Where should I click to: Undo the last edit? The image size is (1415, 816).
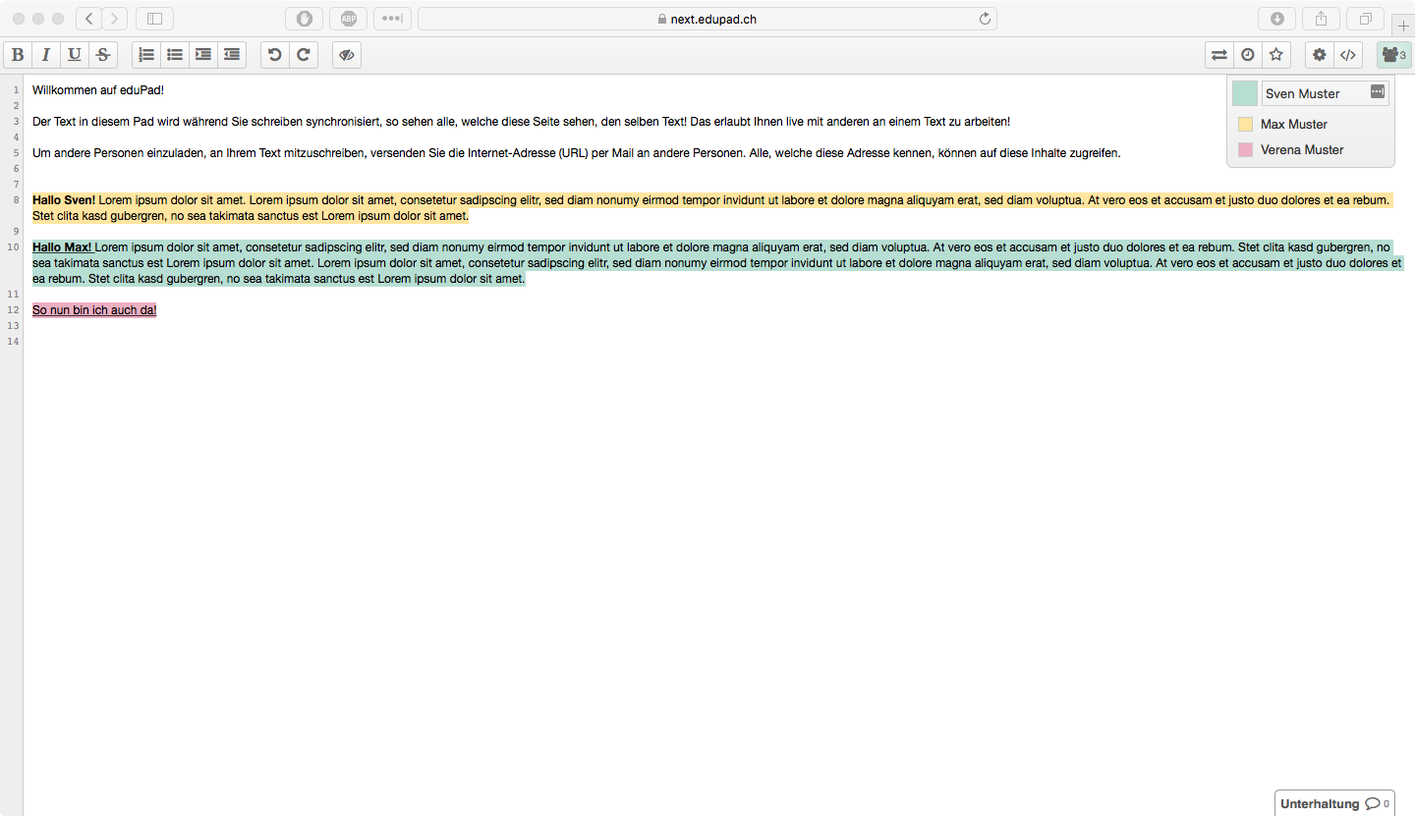pyautogui.click(x=275, y=55)
